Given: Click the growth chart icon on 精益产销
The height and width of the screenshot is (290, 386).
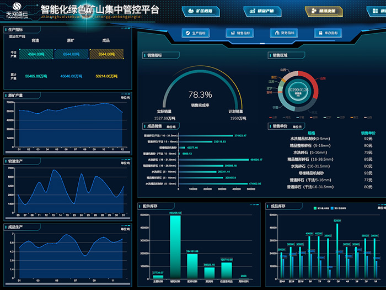Looking at the screenshot, I should [253, 11].
